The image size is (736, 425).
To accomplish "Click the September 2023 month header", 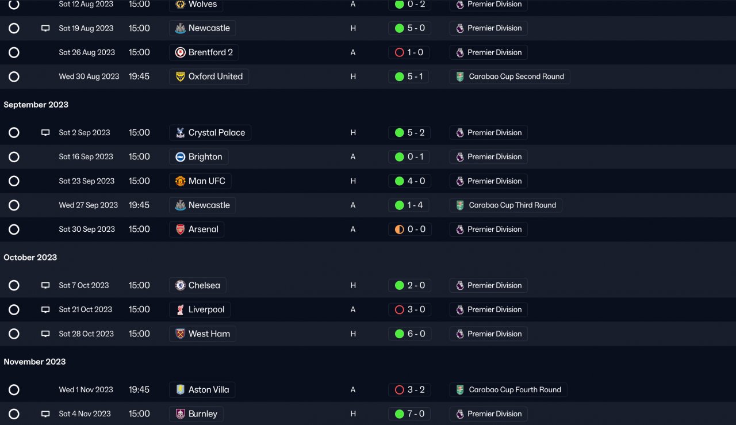I will (36, 105).
